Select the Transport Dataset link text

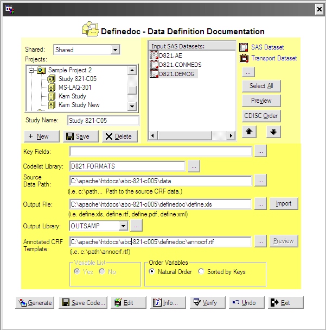(x=274, y=58)
